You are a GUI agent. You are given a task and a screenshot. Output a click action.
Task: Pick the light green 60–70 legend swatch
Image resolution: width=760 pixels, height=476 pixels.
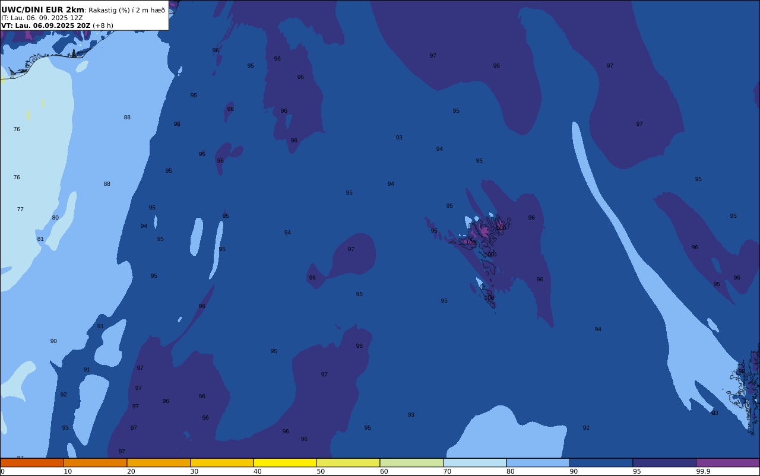pyautogui.click(x=411, y=462)
